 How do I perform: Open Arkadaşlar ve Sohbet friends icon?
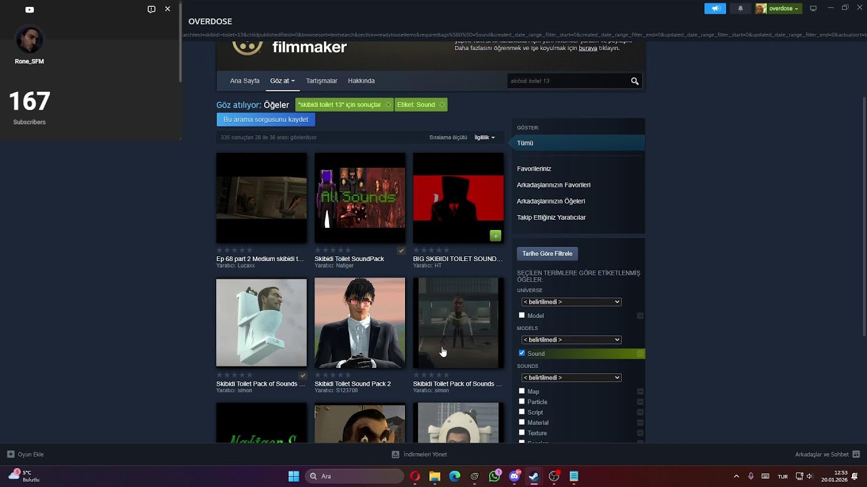856,455
